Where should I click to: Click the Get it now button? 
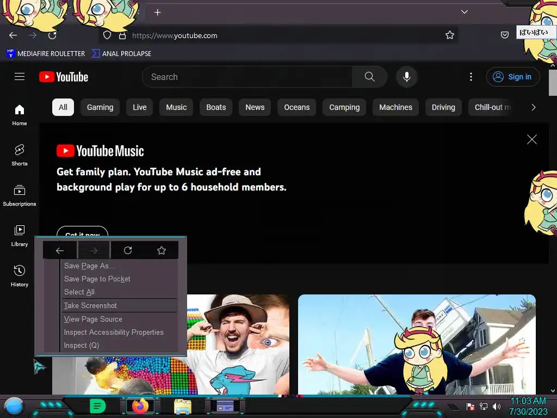click(x=83, y=232)
